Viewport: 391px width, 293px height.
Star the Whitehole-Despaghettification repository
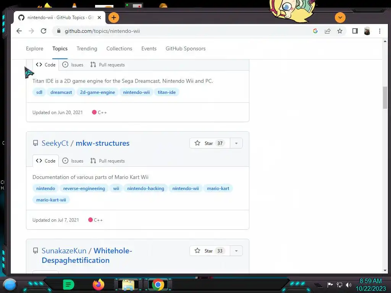point(210,251)
